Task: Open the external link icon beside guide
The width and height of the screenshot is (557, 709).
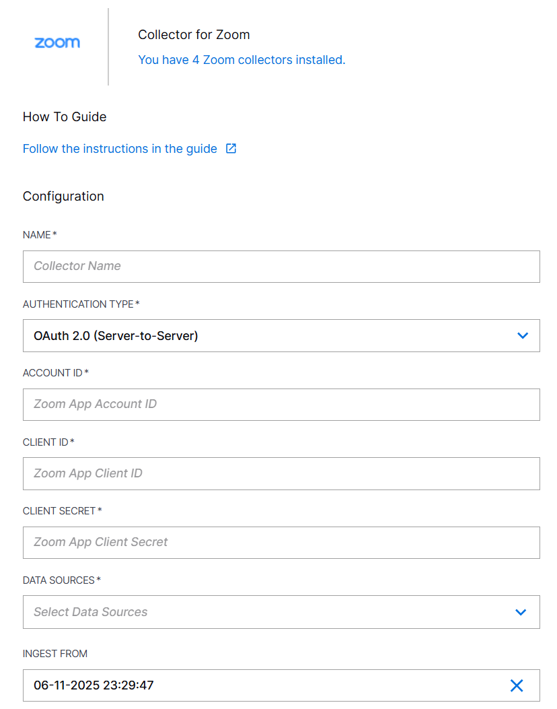Action: click(231, 148)
